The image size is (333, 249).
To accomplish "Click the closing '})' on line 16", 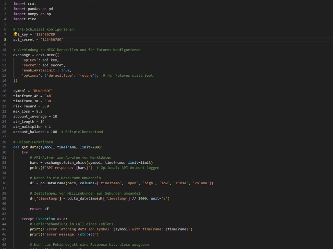I will 15,81.
